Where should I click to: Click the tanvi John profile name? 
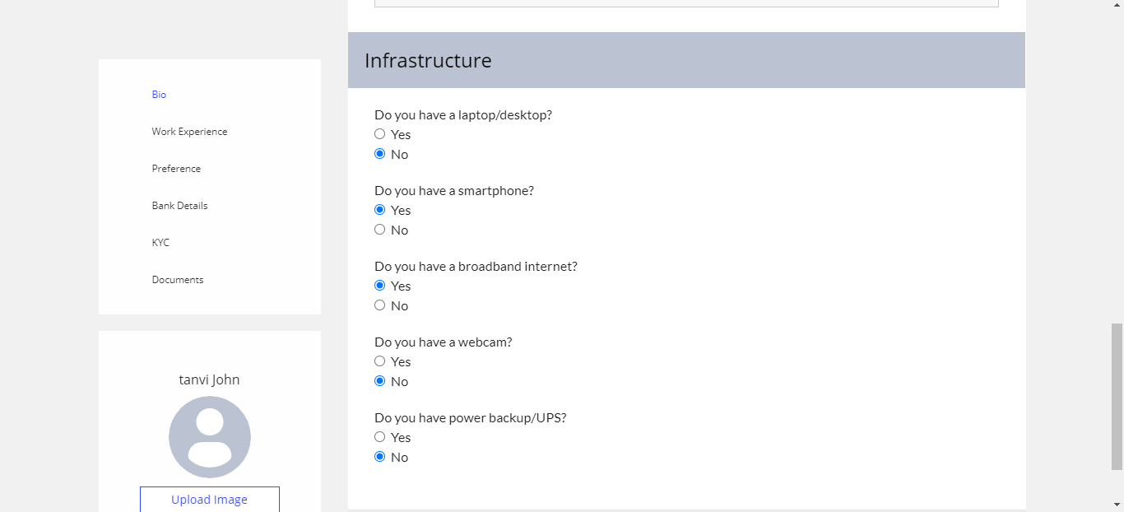click(x=210, y=379)
